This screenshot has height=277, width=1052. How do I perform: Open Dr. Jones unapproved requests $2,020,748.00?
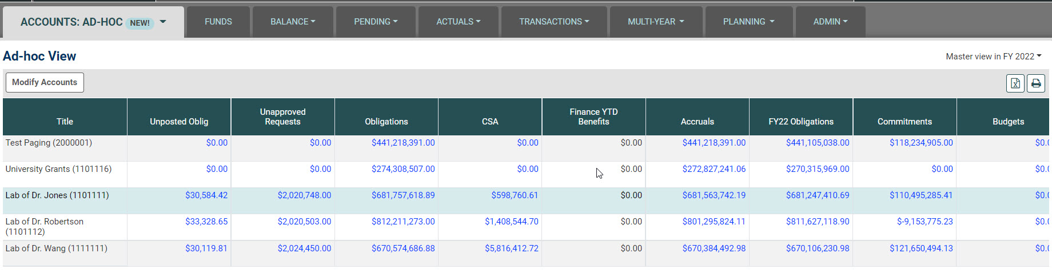pos(304,195)
